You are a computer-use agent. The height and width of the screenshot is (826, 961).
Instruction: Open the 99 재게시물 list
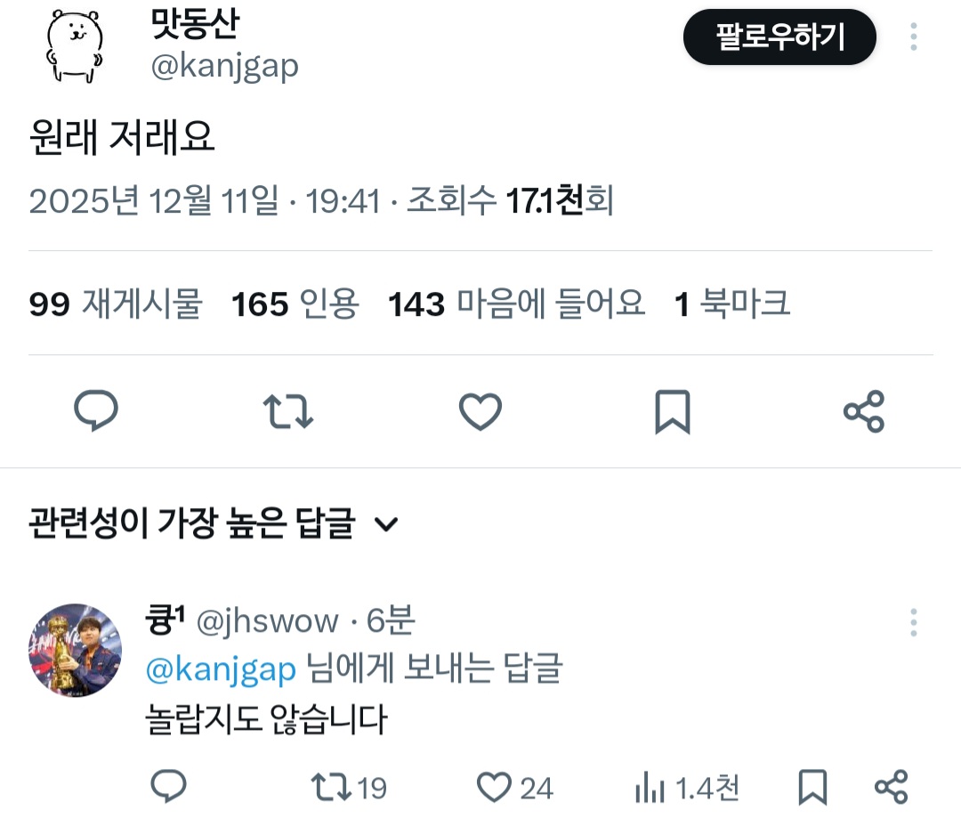[x=115, y=304]
